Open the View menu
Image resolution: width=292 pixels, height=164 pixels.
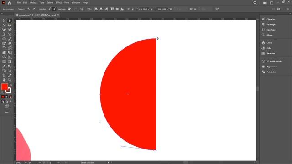pos(67,3)
